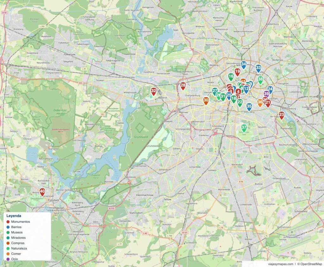This screenshot has height=267, width=324.
Task: Click the Teltow map label
Action: click(x=167, y=200)
